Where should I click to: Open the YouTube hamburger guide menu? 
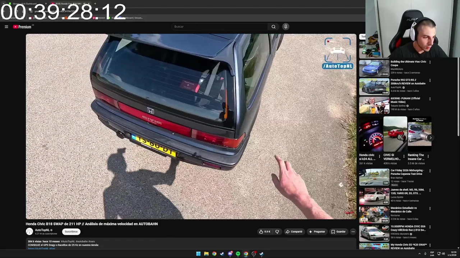tap(6, 27)
